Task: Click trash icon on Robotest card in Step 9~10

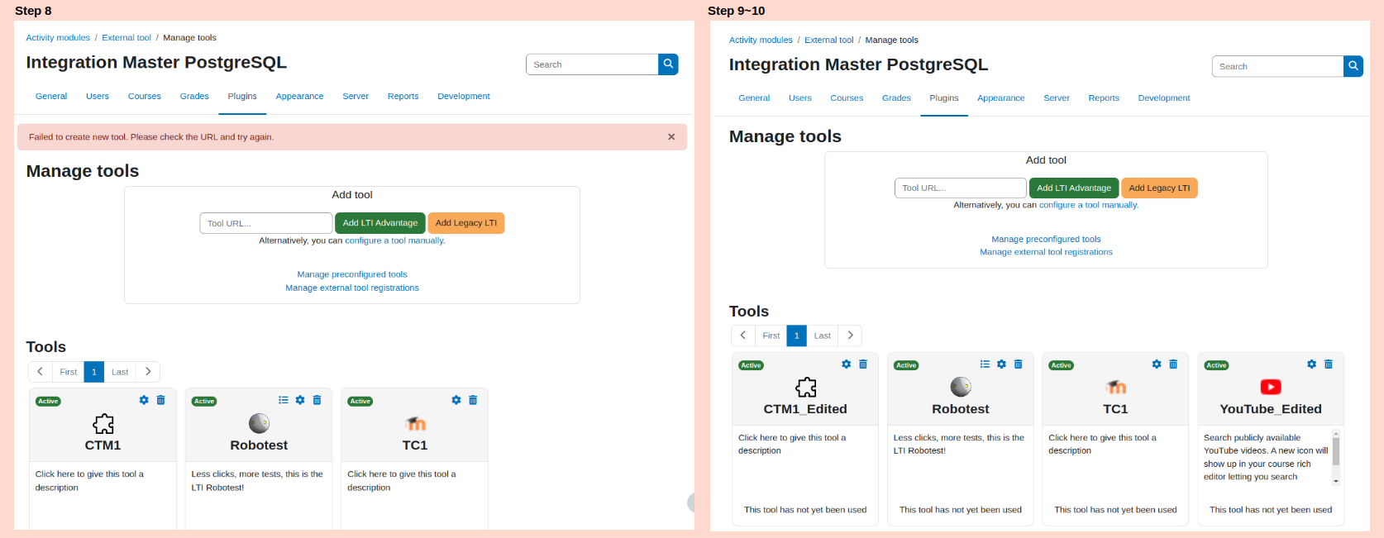Action: click(x=1019, y=364)
